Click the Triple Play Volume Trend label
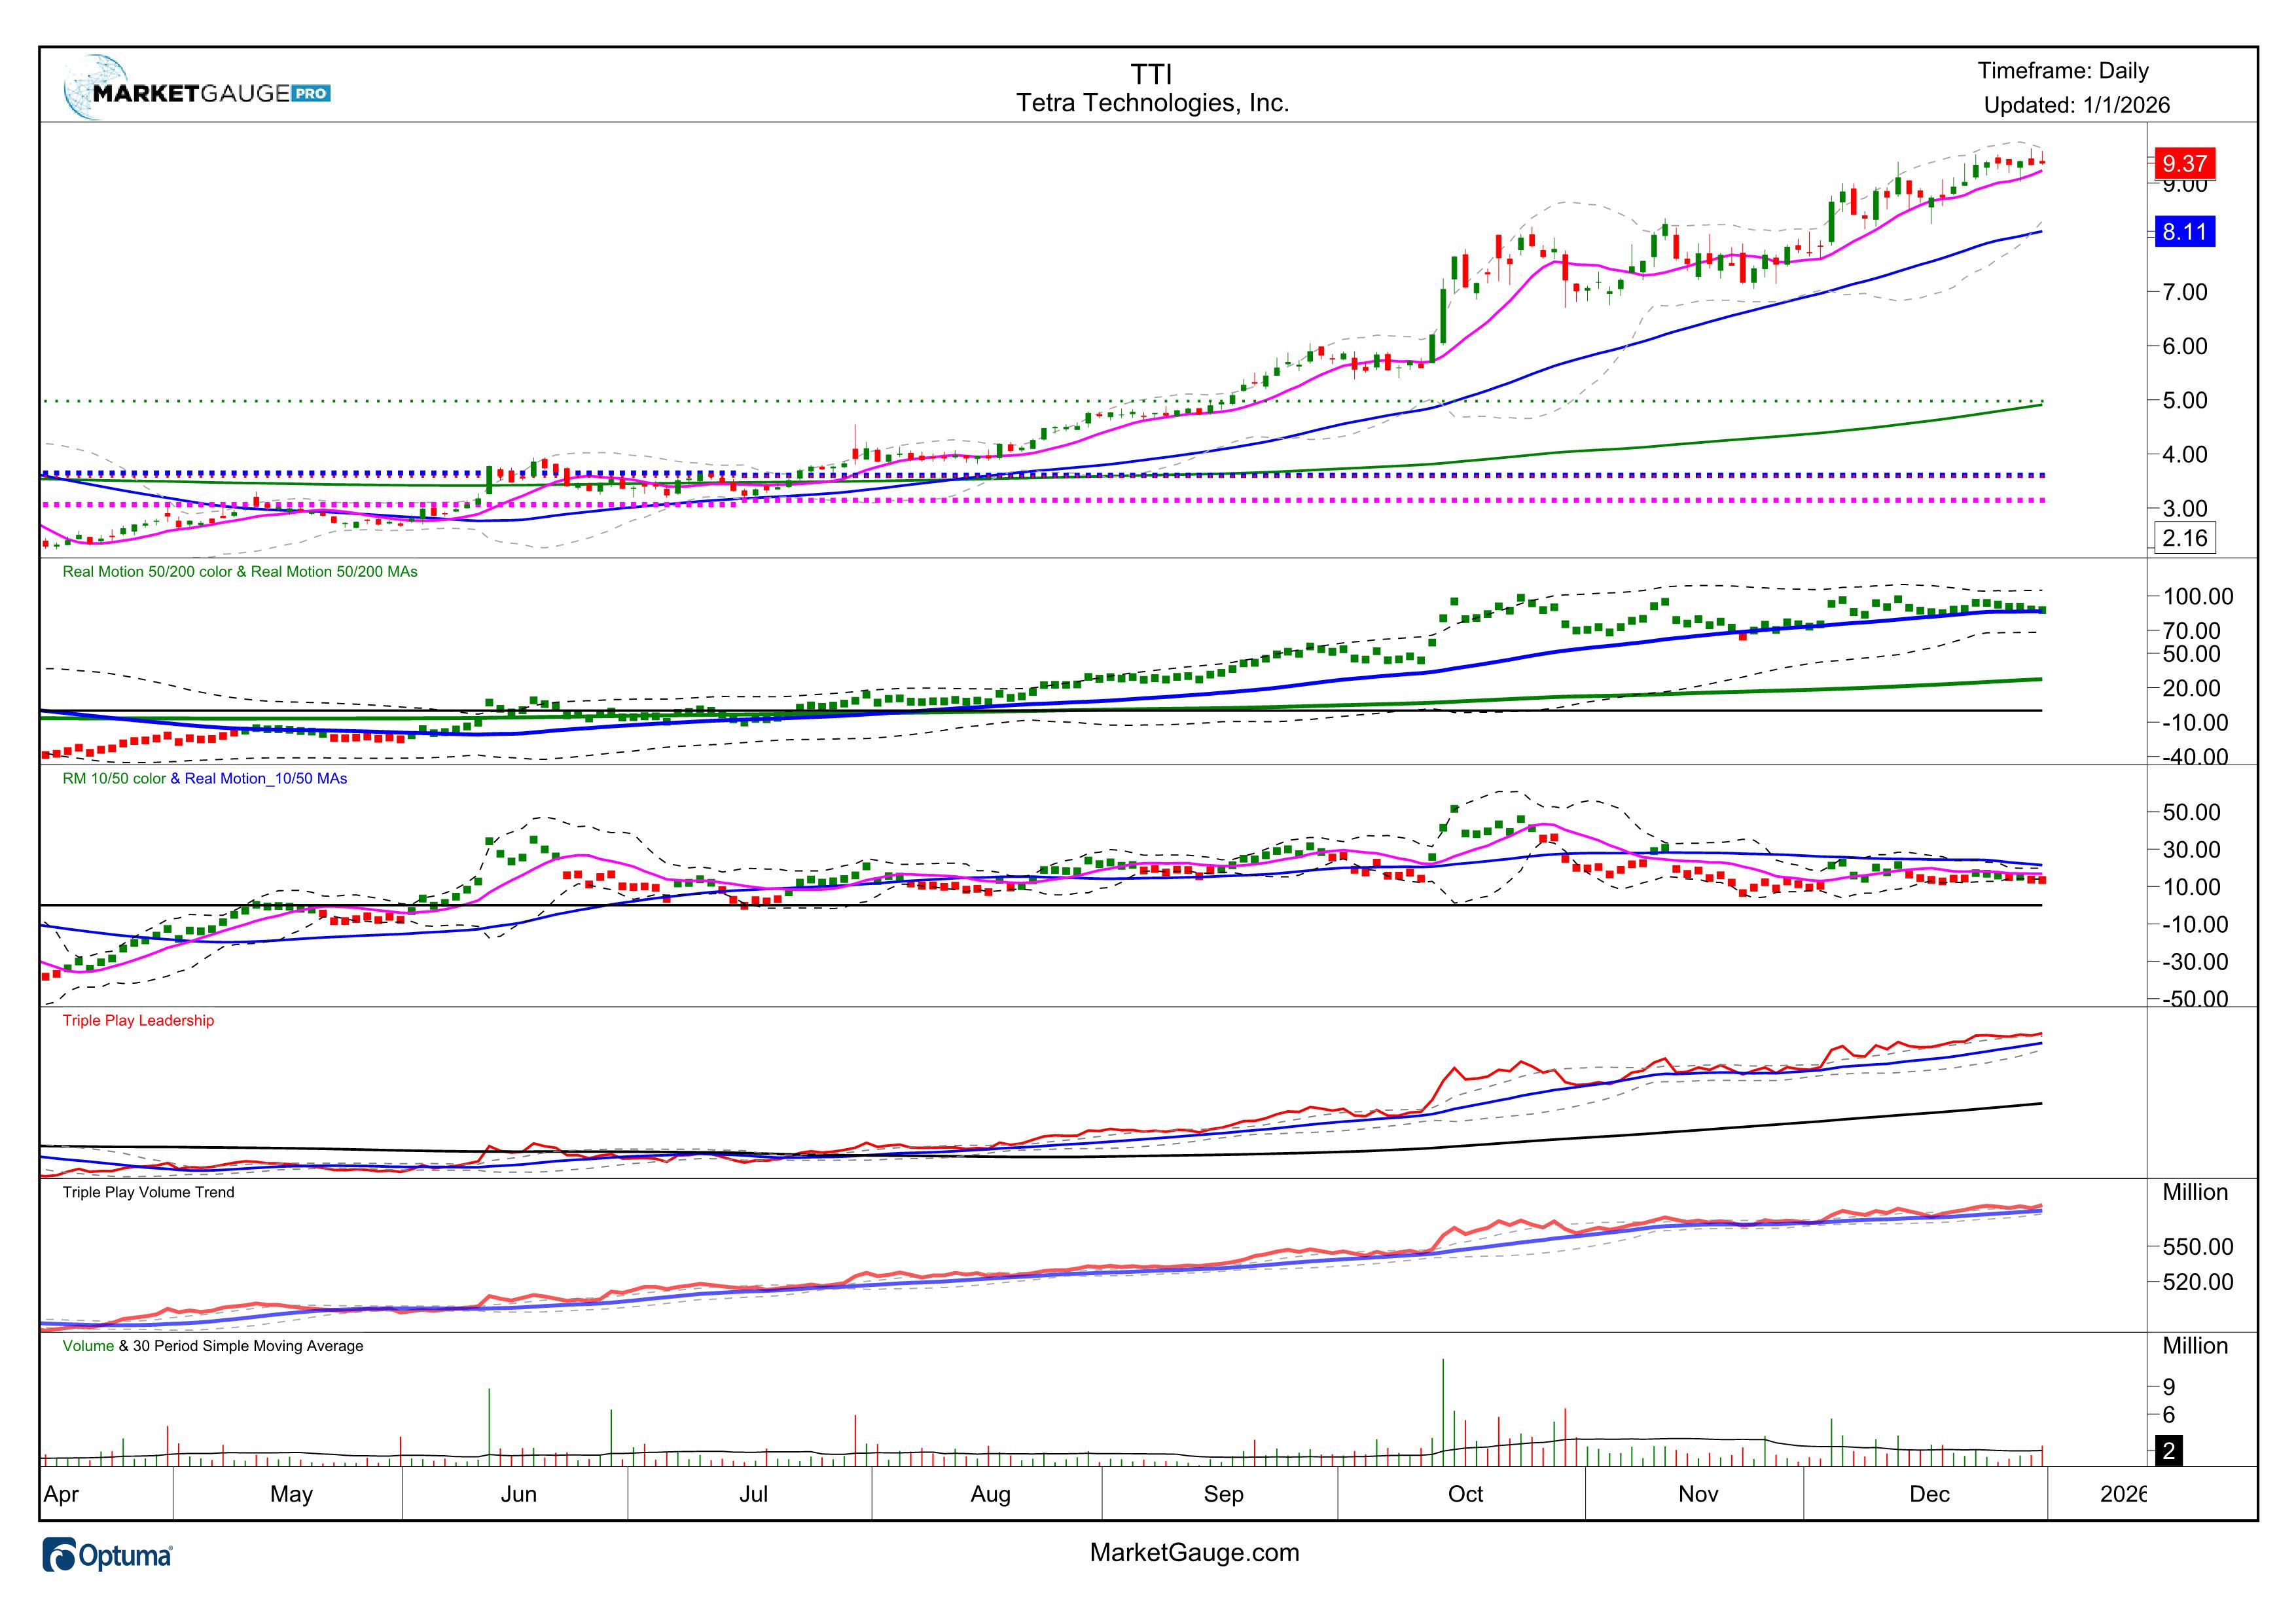This screenshot has height=1624, width=2296. 148,1193
